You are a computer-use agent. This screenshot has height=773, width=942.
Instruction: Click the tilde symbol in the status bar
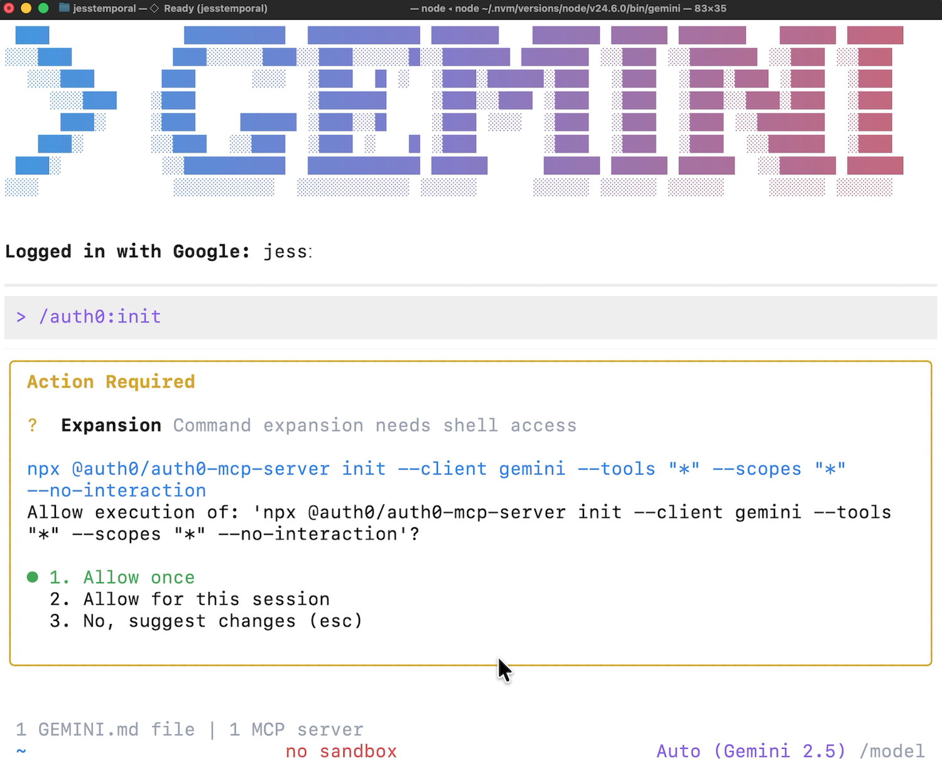(21, 751)
